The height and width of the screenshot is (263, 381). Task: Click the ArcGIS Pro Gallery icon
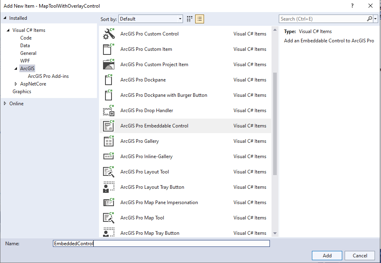coord(109,141)
